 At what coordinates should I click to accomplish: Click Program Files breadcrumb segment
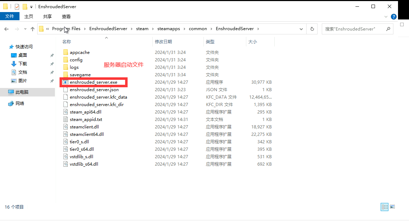point(66,29)
